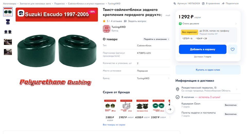Screen dimensions: 247x134
Task: Click the Задать вопрос speech bubble icon
Action: tap(125, 21)
